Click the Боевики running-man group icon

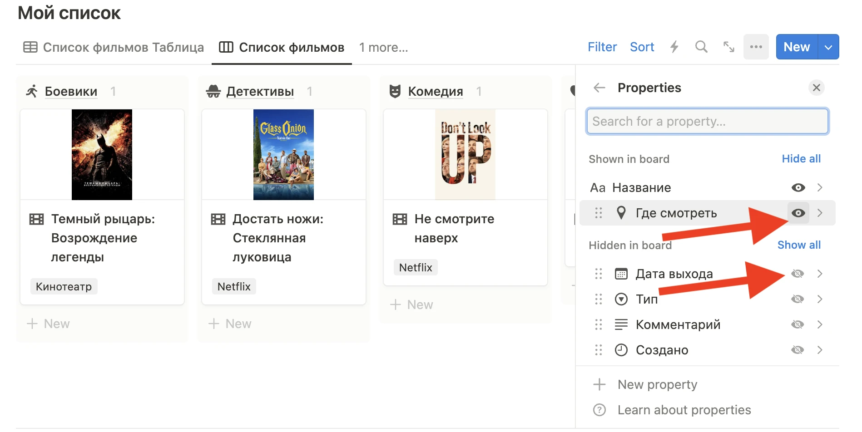click(x=32, y=91)
